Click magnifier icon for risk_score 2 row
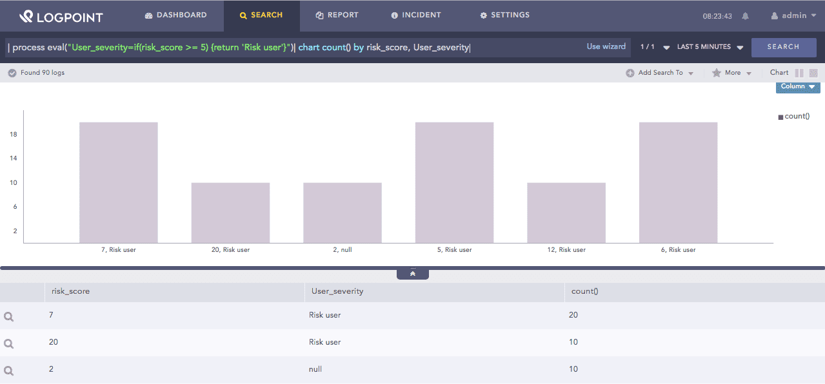825x384 pixels. click(x=9, y=370)
